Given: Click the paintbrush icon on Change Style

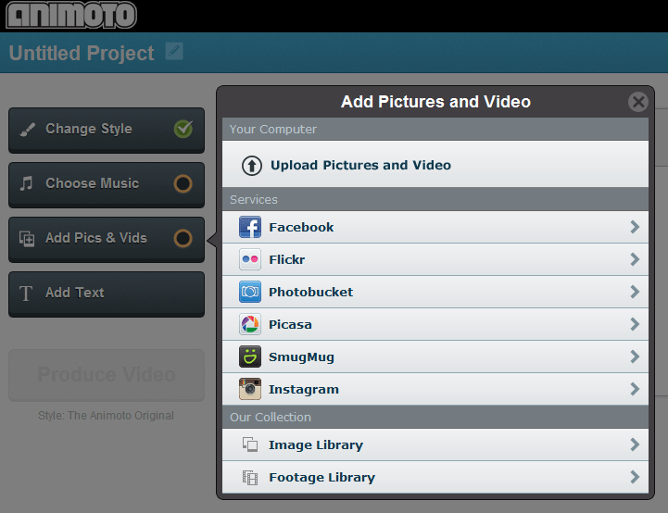Looking at the screenshot, I should click(x=27, y=130).
